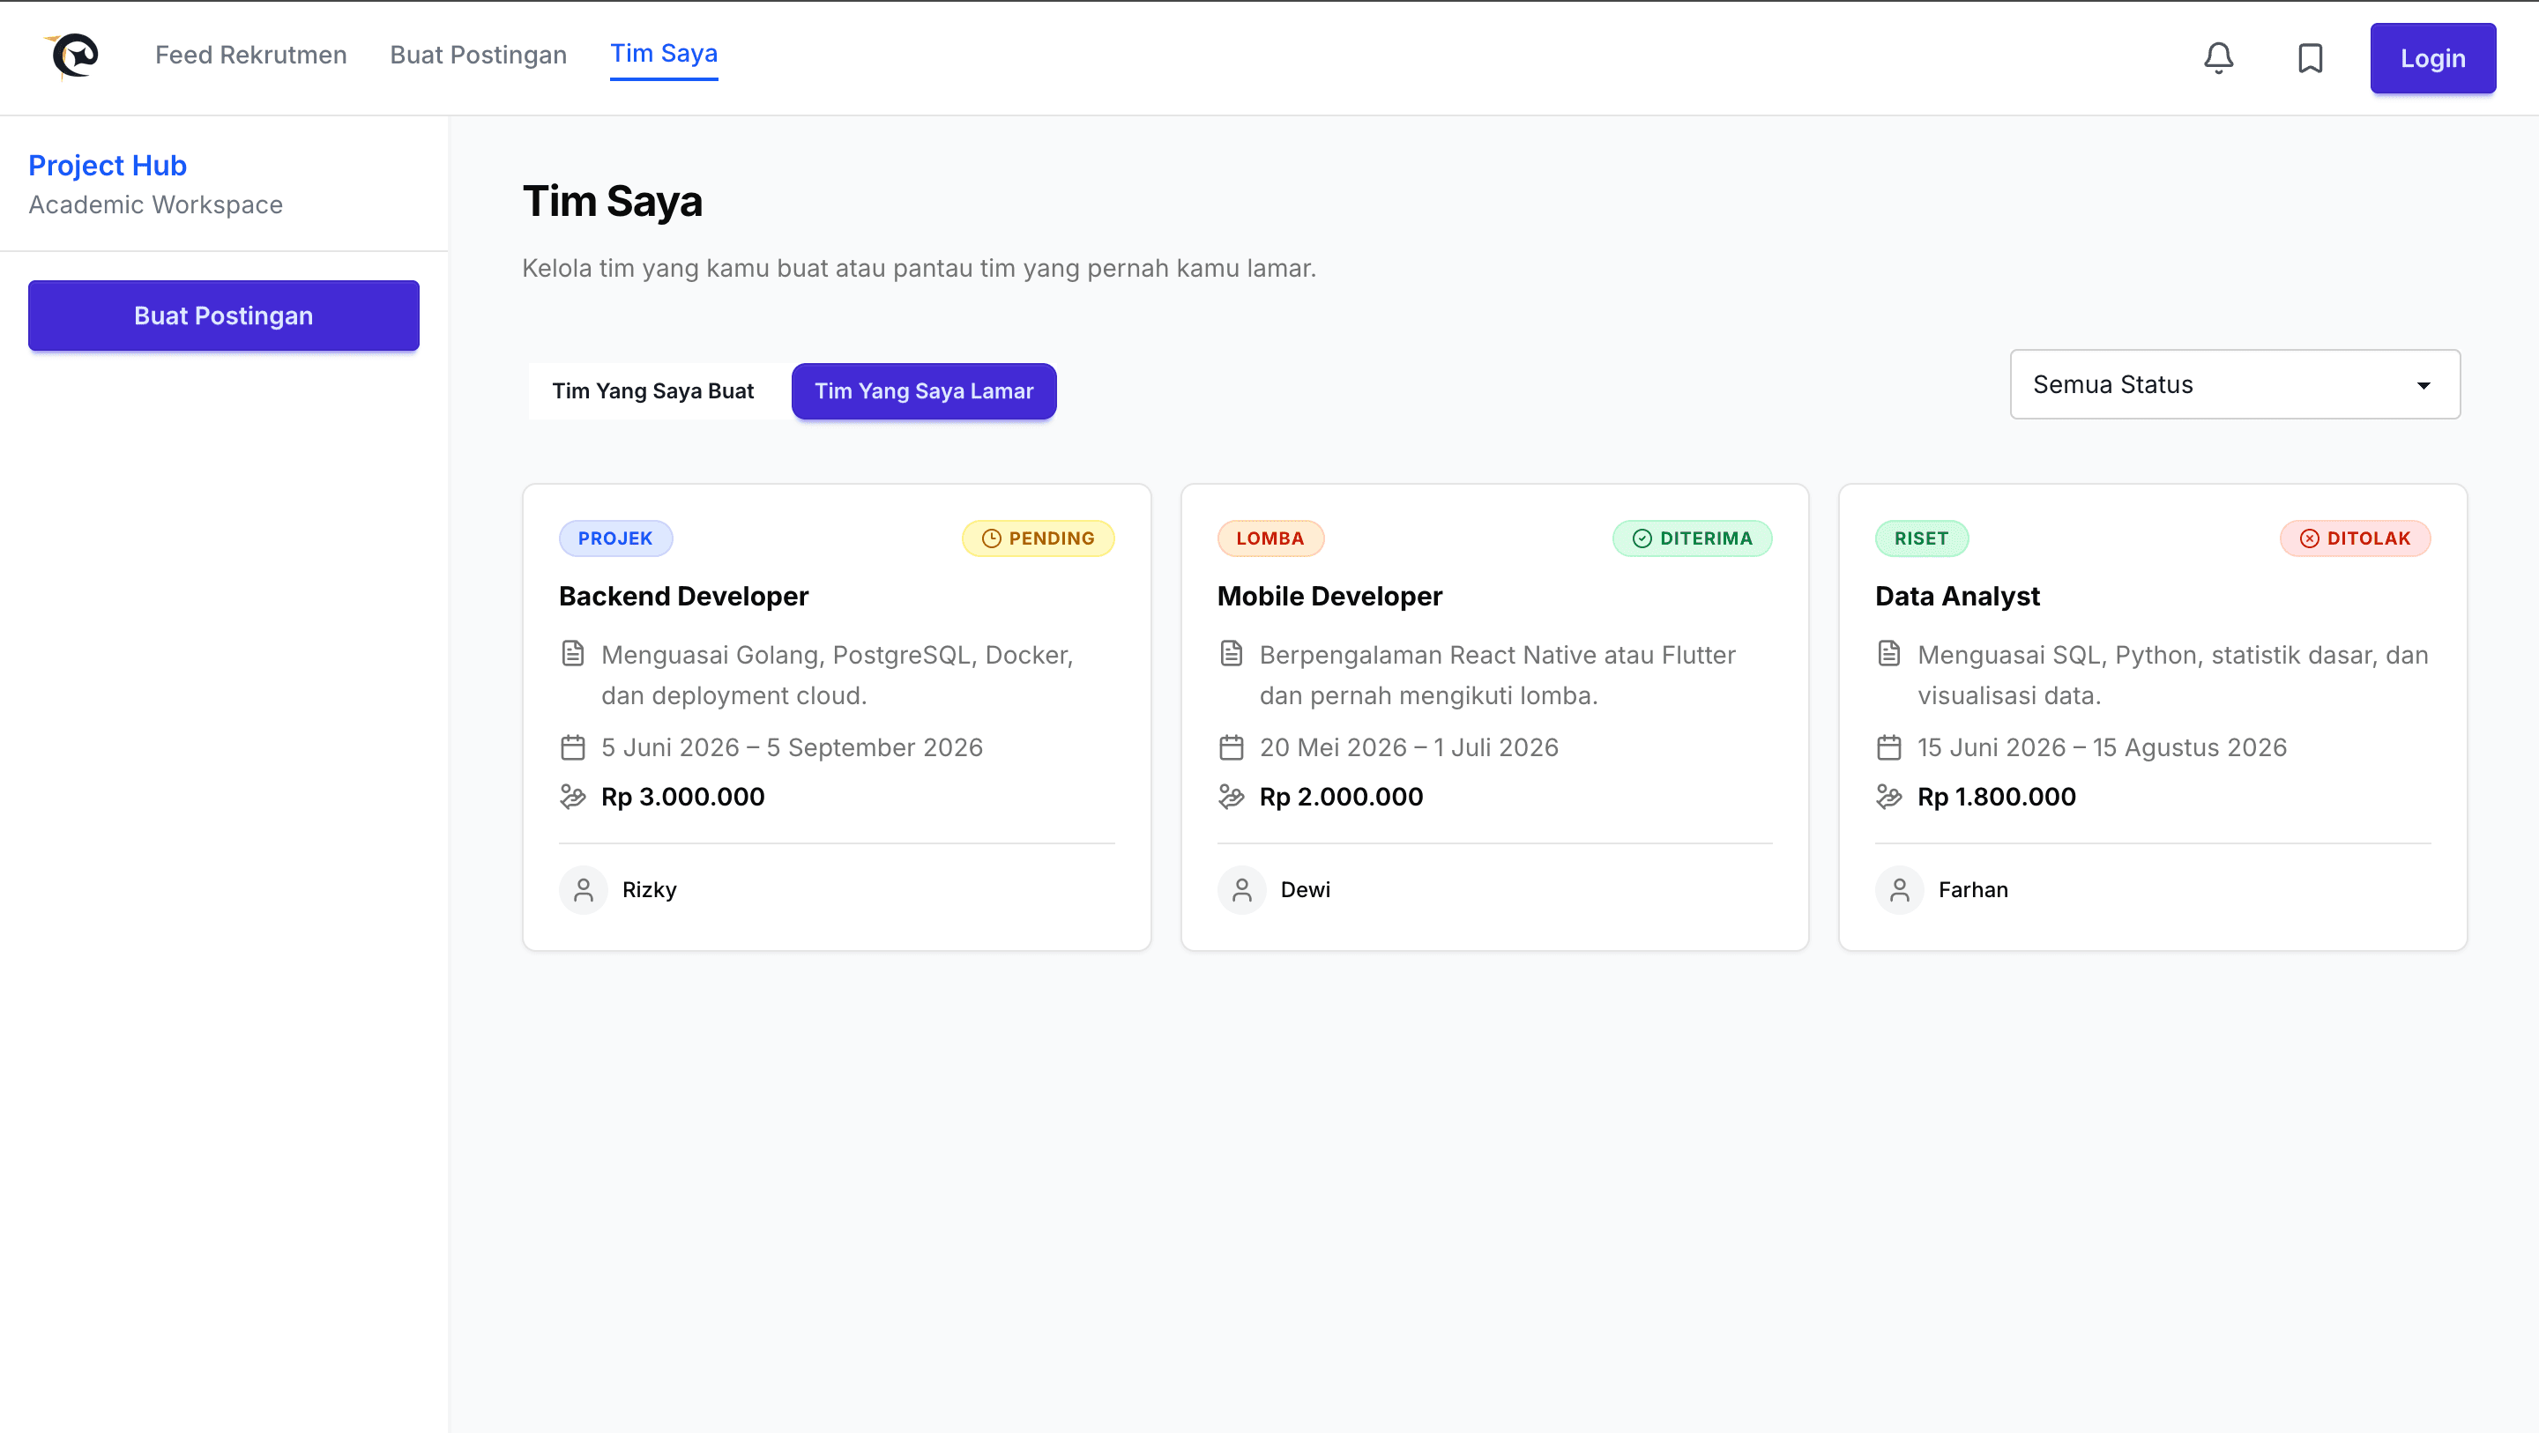Select the Tim Saya nav tab

coord(663,55)
